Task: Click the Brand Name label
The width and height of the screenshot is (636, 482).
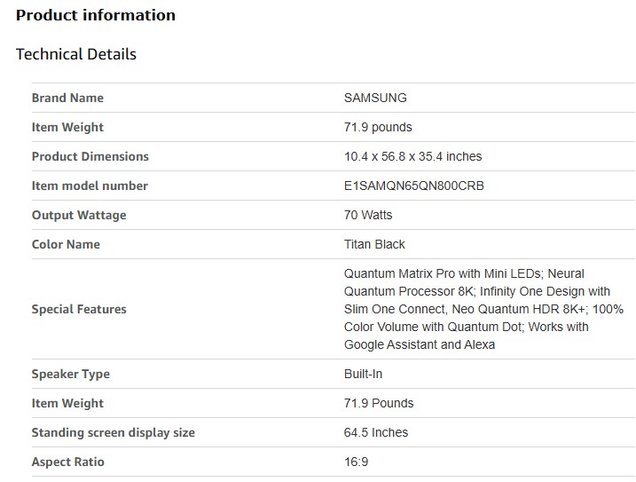Action: 67,98
